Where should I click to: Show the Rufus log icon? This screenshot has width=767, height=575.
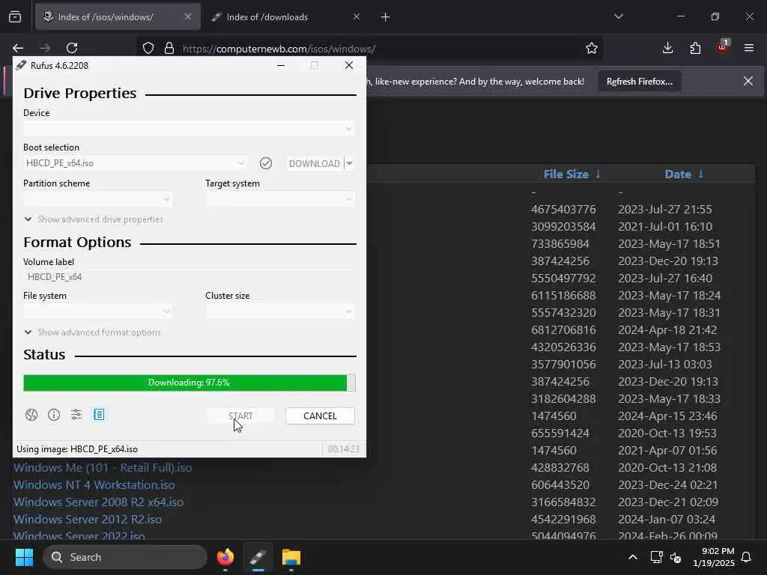click(99, 415)
